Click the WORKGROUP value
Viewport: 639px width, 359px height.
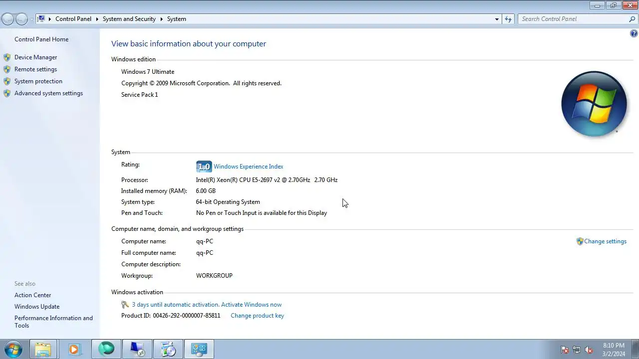click(214, 276)
